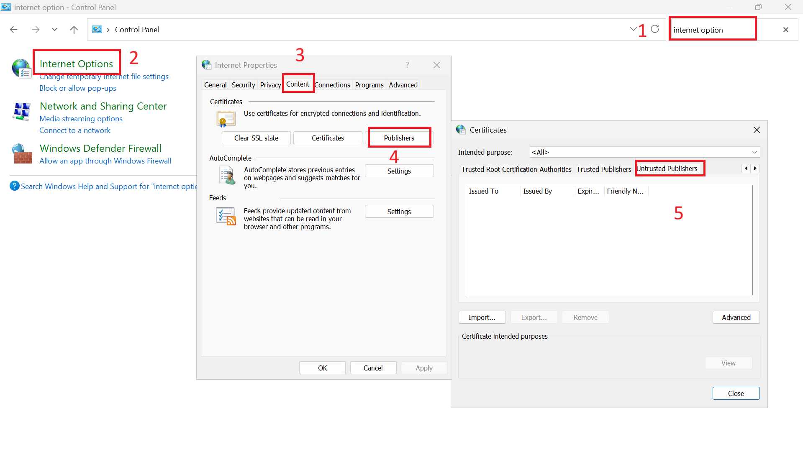Click the Certificates dialog title icon
Screen dimensions: 803x470
tap(461, 130)
